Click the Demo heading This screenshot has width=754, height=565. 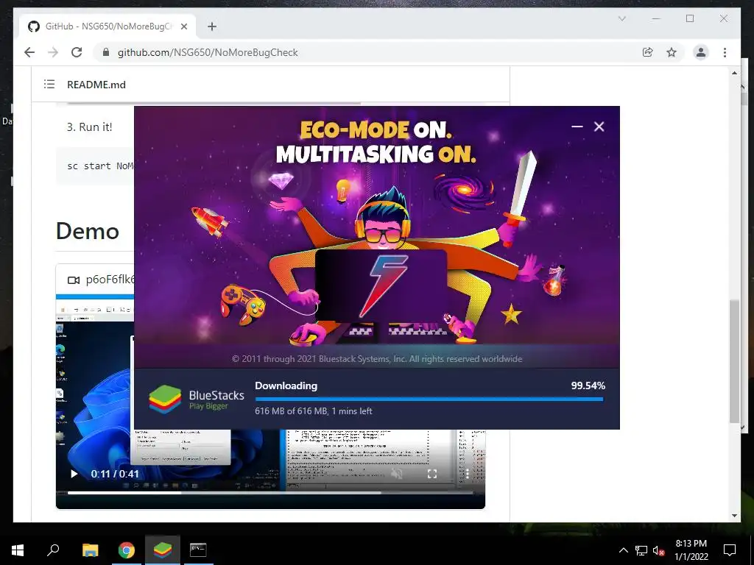point(88,231)
